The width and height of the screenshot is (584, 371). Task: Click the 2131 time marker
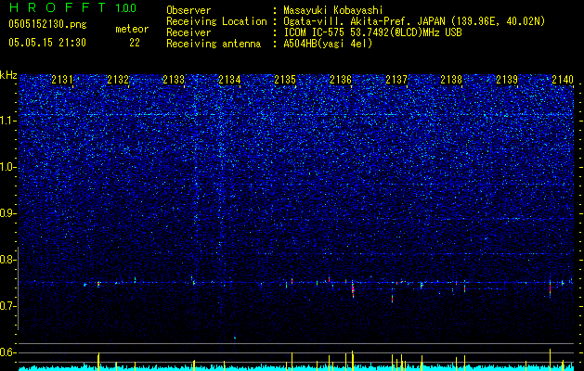(62, 80)
